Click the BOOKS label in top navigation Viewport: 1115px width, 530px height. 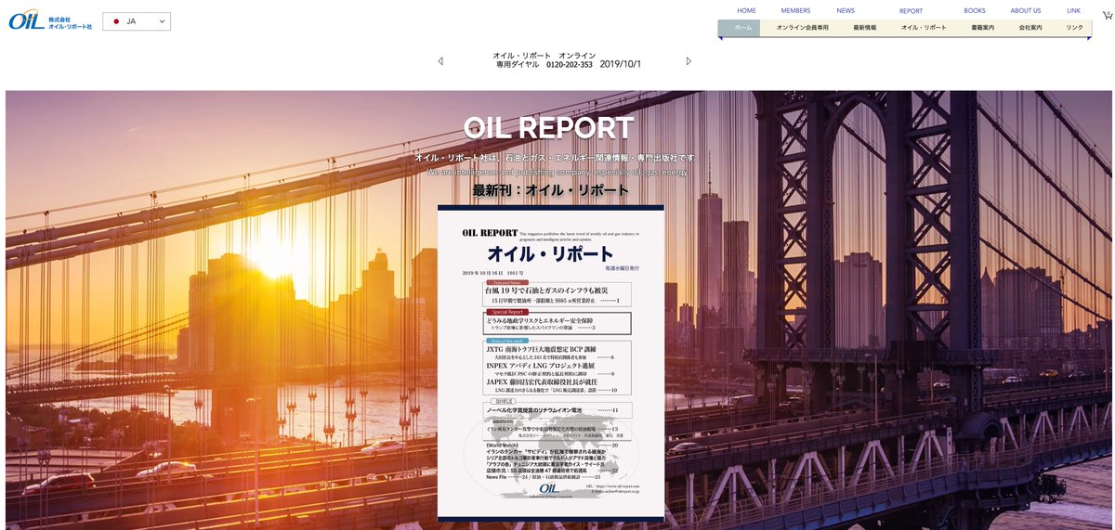[975, 10]
